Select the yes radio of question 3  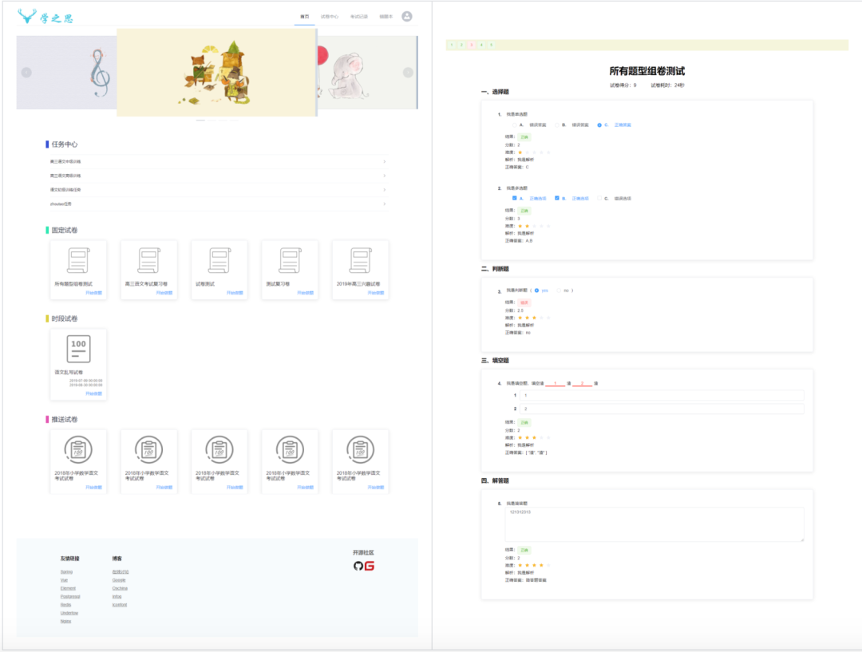tap(536, 290)
